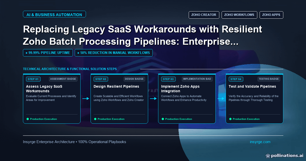Click the Implement Zoho Apps Integration heading
This screenshot has height=161, width=306.
180,89
